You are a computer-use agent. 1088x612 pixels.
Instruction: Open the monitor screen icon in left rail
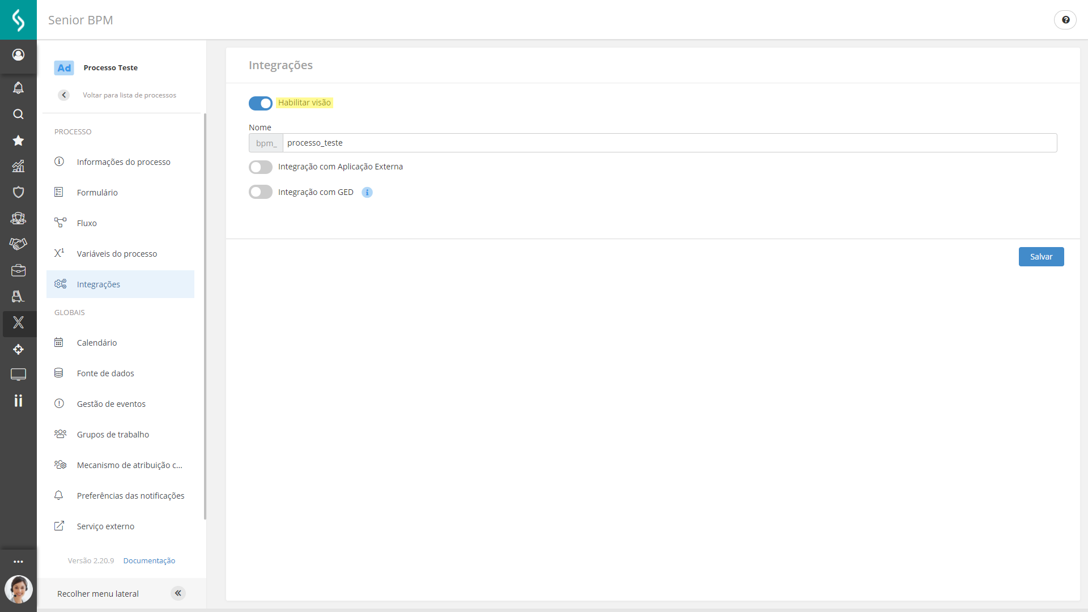[x=18, y=375]
